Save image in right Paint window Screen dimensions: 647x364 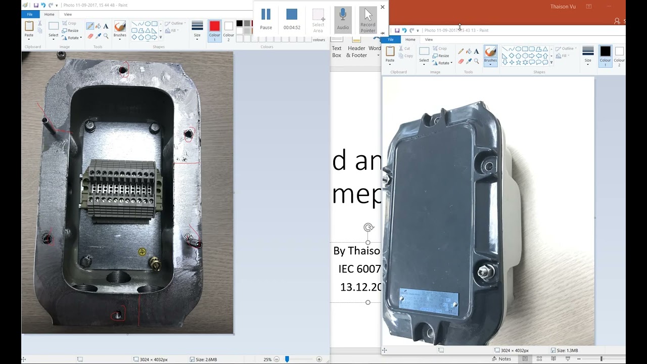click(x=397, y=30)
